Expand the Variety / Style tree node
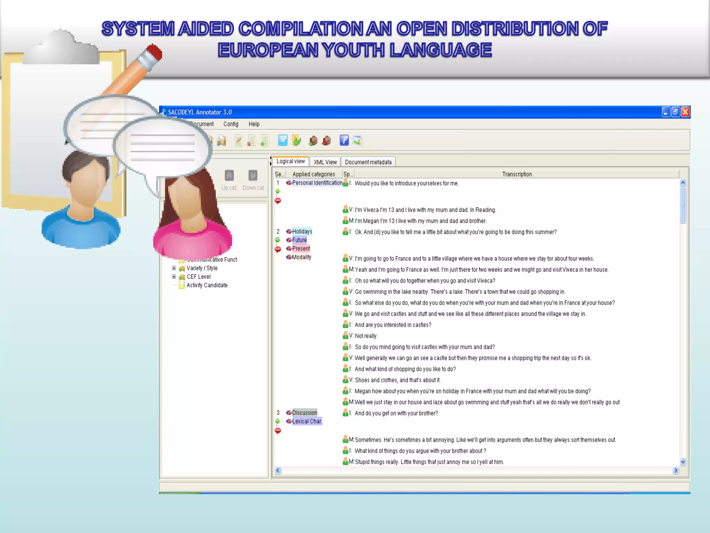The image size is (710, 533). coord(174,268)
